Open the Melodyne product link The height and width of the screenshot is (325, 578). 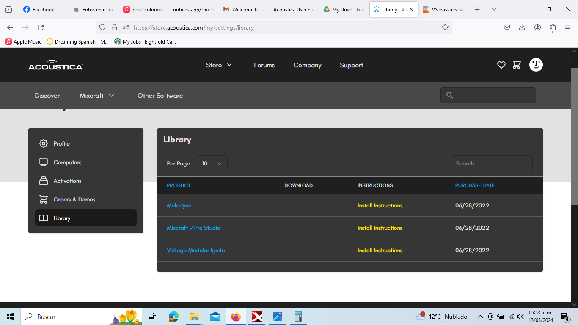pyautogui.click(x=179, y=205)
